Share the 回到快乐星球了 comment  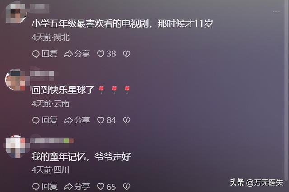[77, 120]
